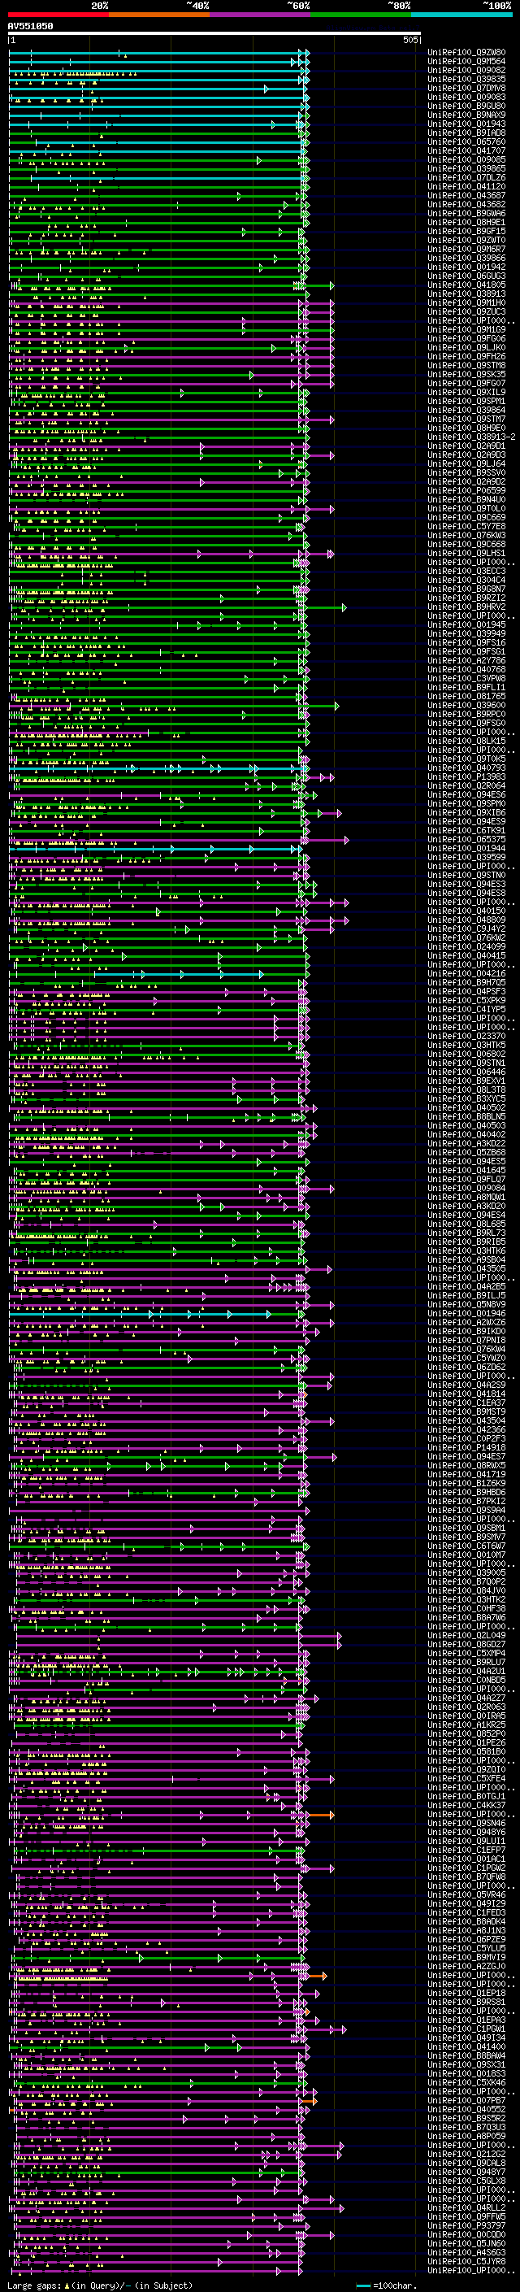
Task: View alignment for UniRef100_Q9SK35
Action: (x=466, y=374)
